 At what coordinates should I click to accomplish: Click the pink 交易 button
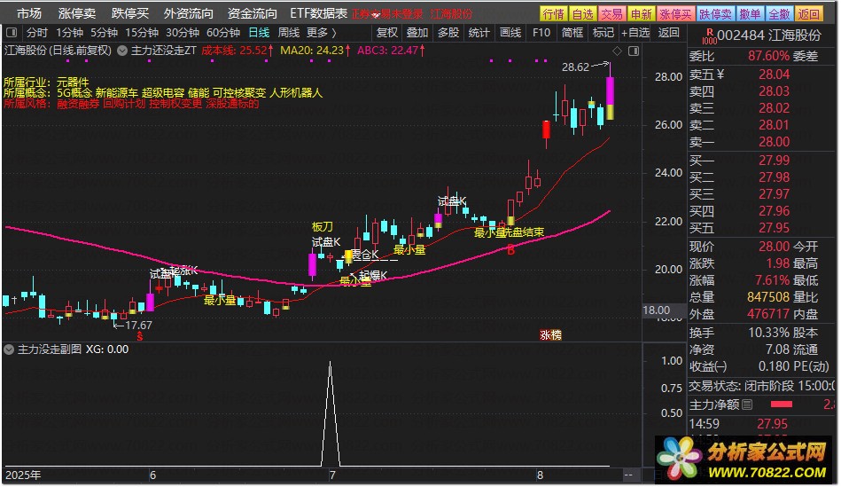tap(611, 14)
